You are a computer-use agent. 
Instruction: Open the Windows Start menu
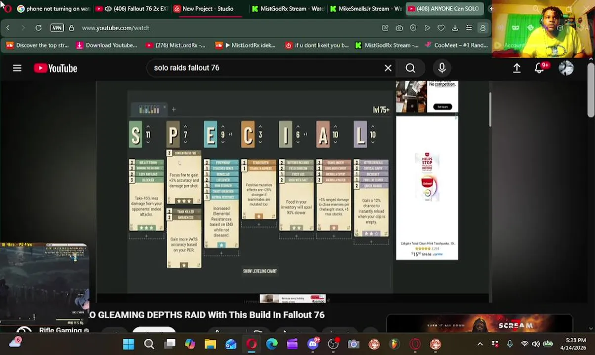[128, 344]
